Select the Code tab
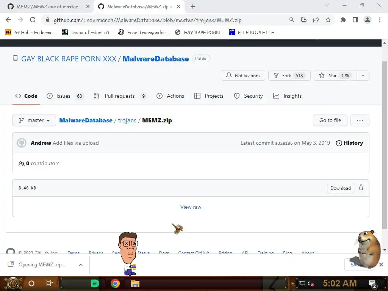388x291 pixels. pos(26,96)
